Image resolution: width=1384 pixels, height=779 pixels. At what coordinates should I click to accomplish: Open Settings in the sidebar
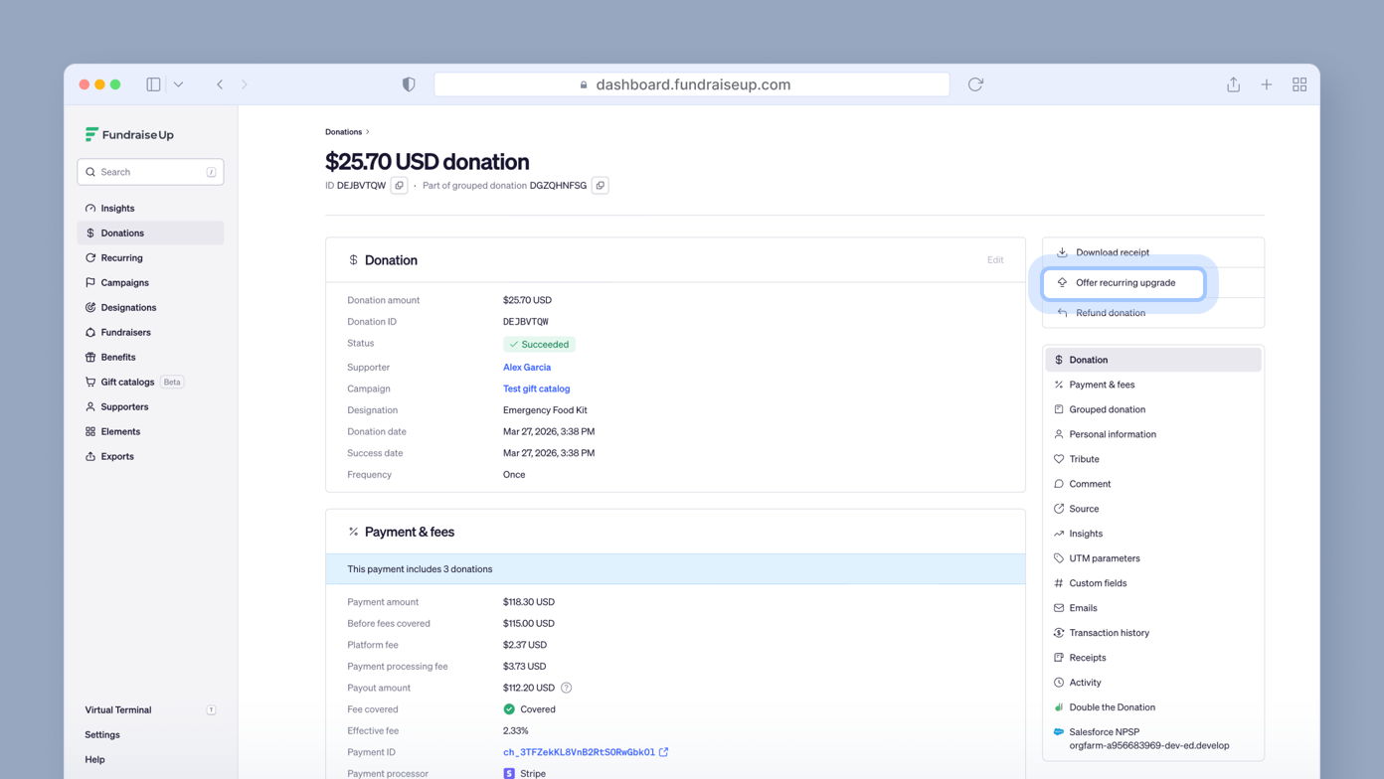pos(150,734)
